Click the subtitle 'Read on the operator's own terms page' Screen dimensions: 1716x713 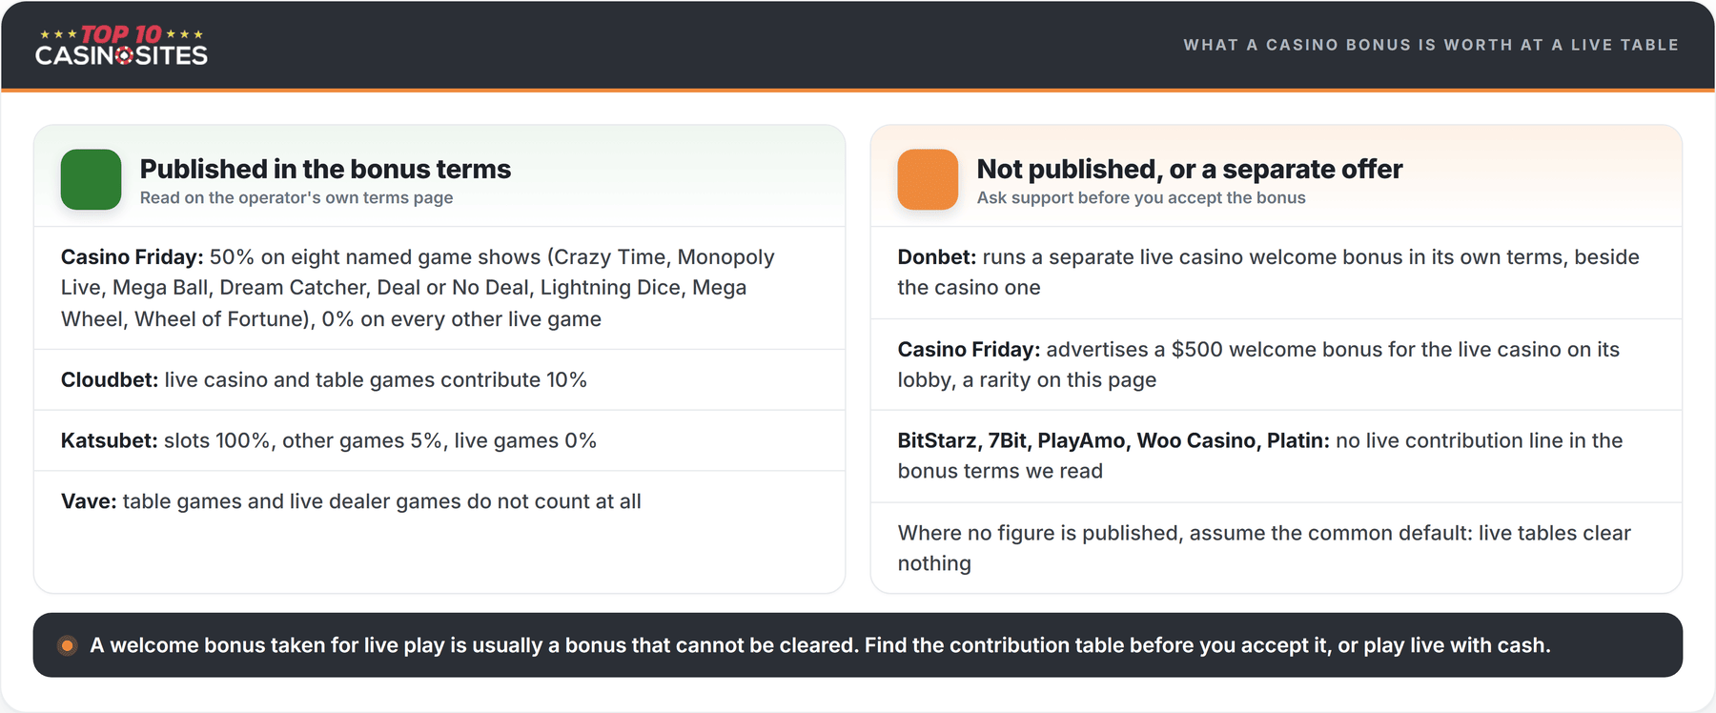pos(296,197)
